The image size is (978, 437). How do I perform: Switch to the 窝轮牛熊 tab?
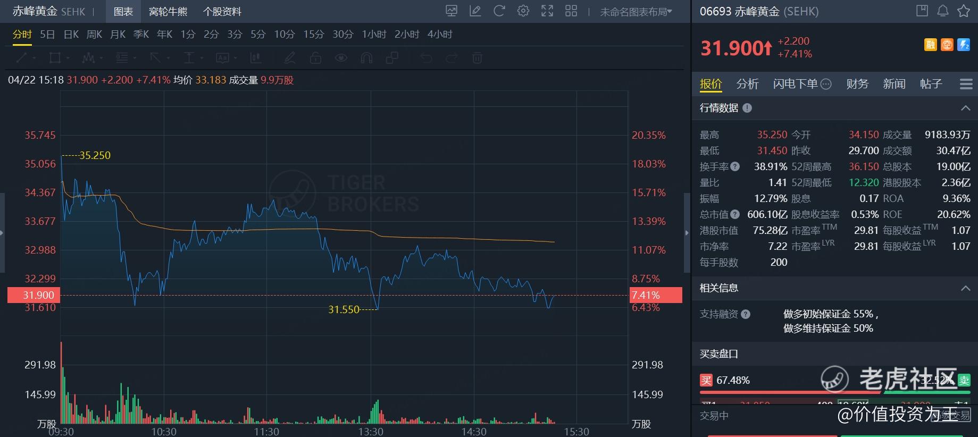pos(168,11)
